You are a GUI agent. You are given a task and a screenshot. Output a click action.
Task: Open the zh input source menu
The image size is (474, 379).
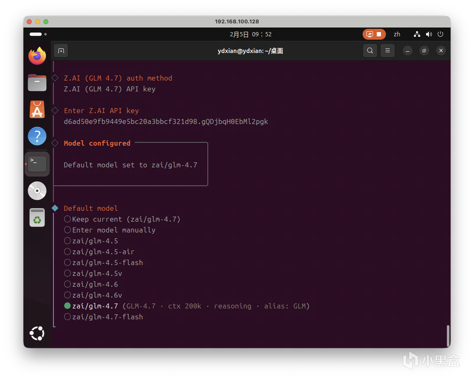pyautogui.click(x=397, y=34)
